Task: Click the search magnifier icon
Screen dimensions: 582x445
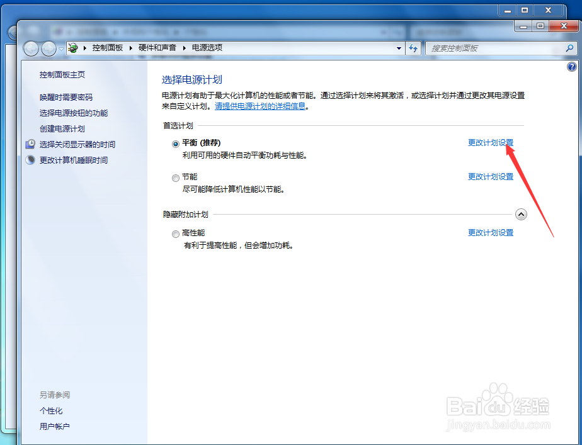Action: pos(569,48)
